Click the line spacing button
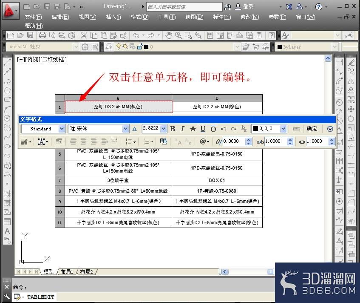360x303 pixels. click(130, 141)
